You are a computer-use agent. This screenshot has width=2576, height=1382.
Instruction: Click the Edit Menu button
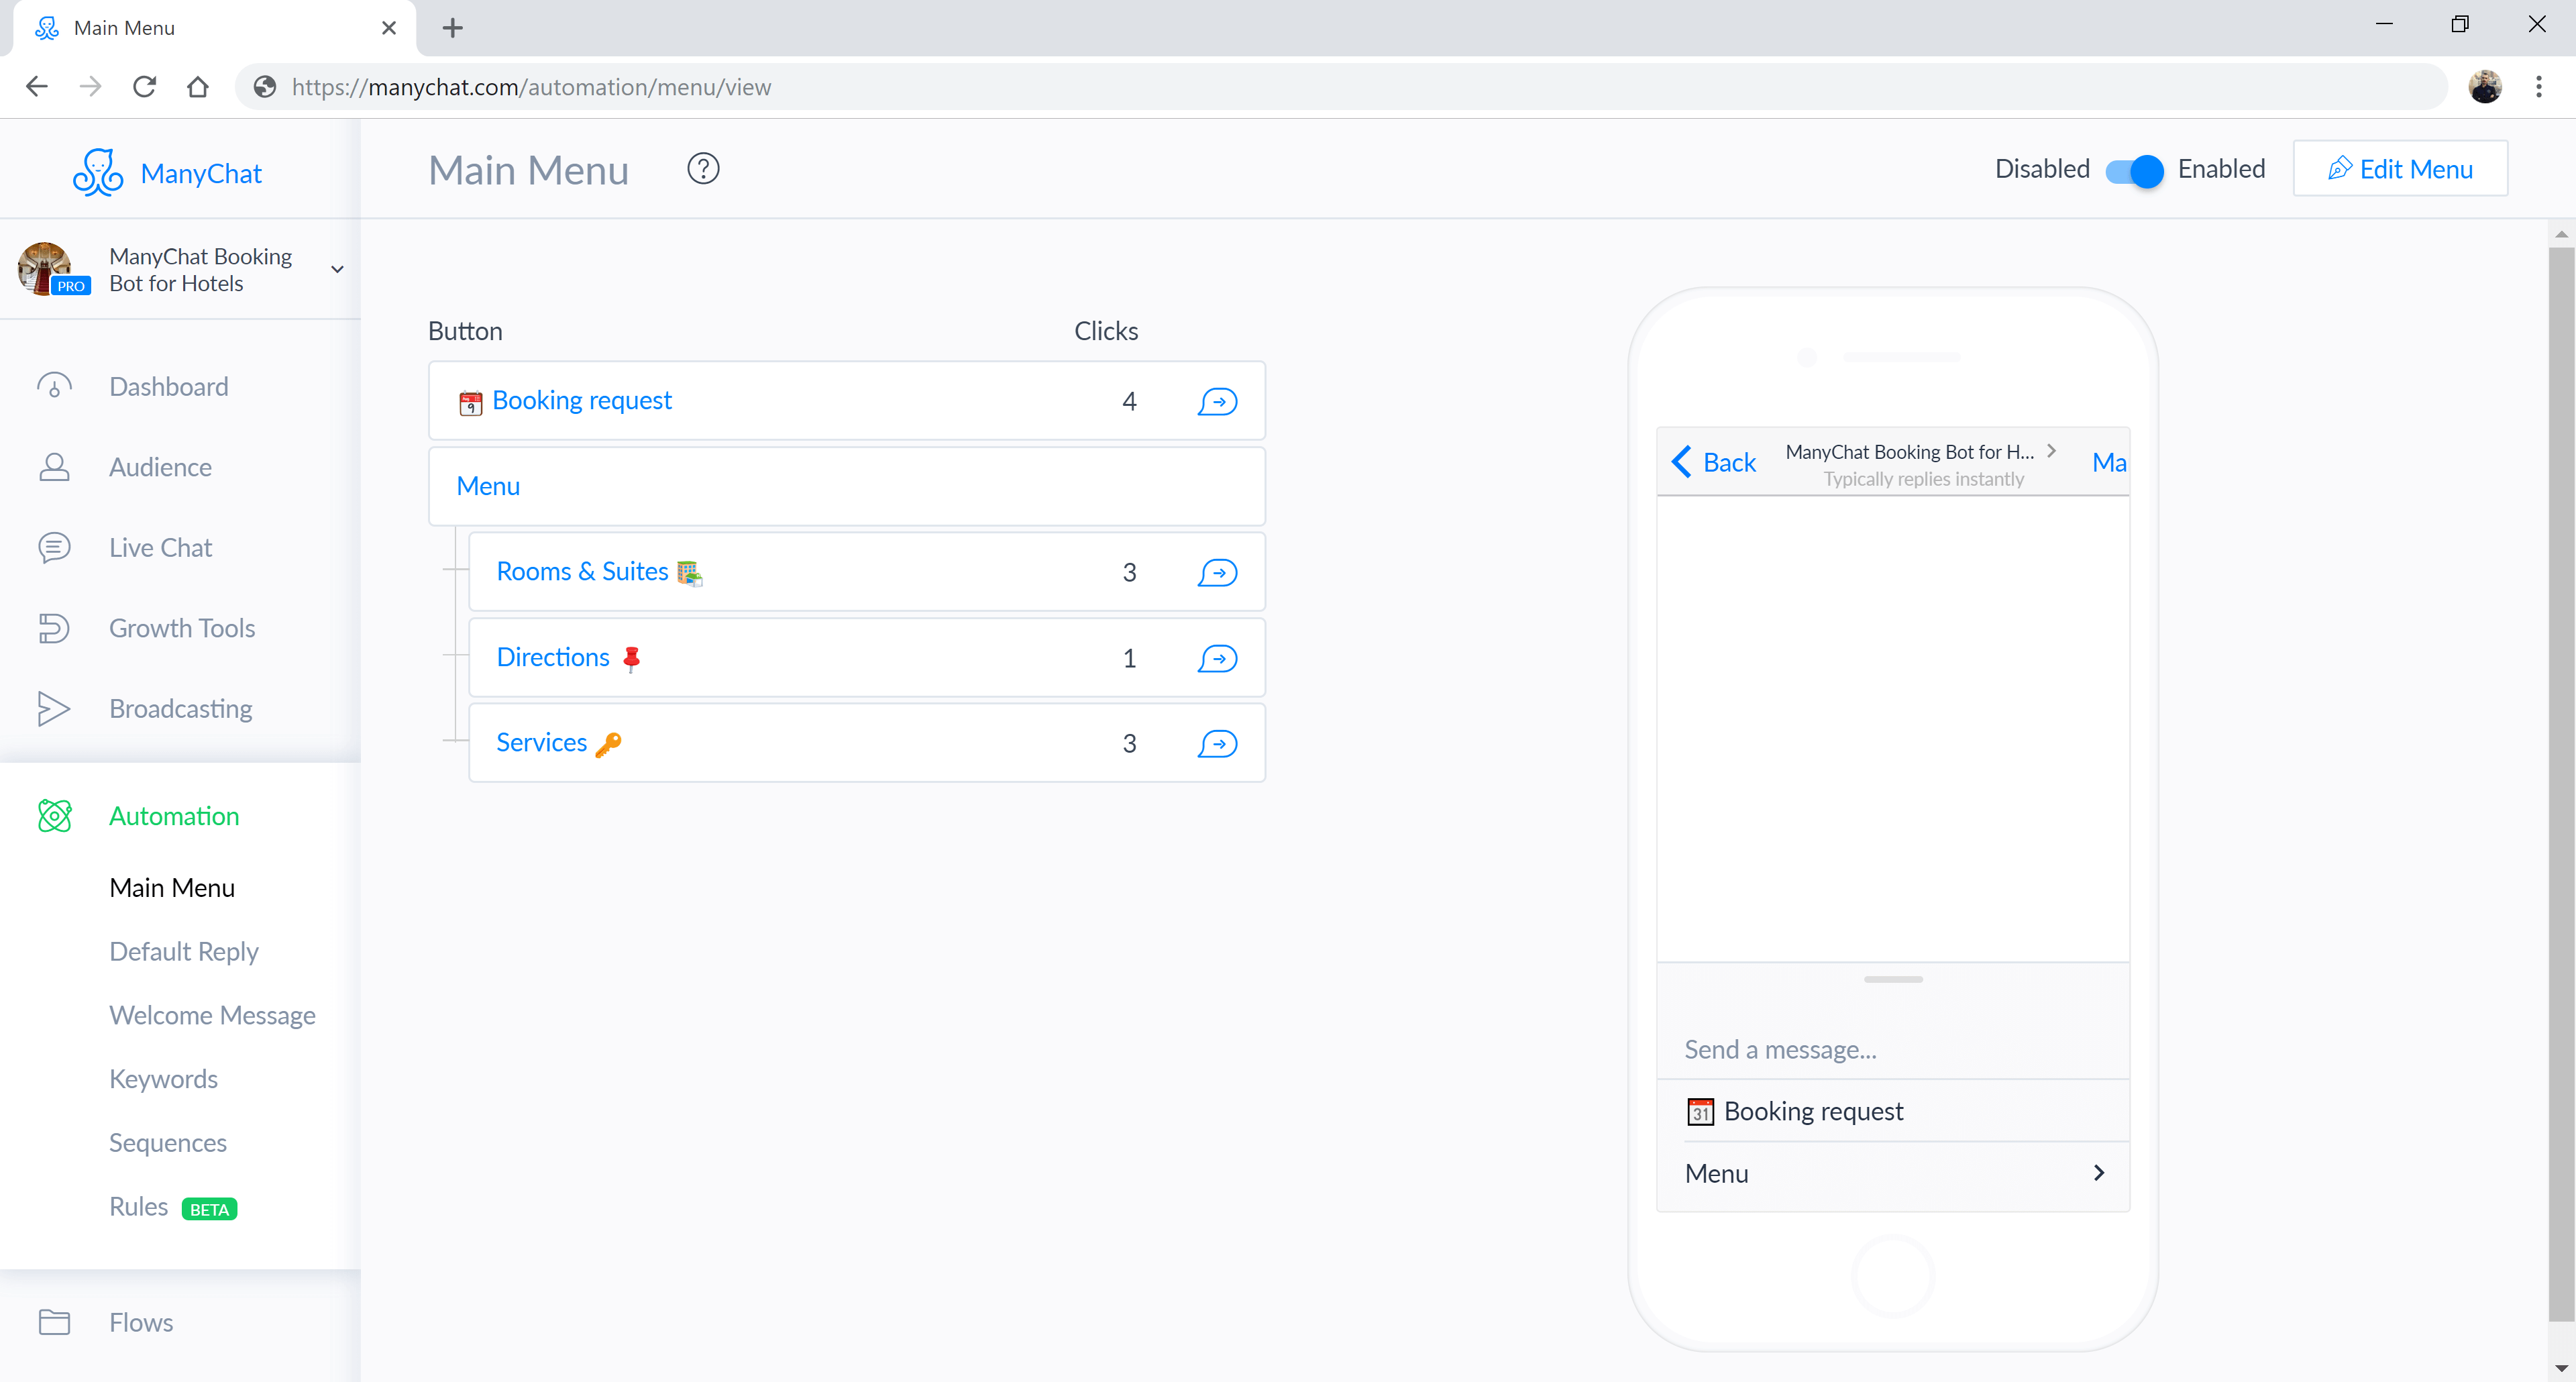pos(2400,169)
